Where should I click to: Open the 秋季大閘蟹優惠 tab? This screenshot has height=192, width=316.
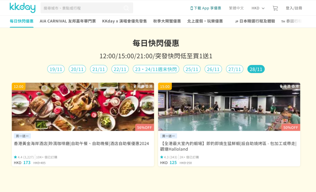click(x=167, y=21)
